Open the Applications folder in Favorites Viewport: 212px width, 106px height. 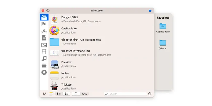coord(163,26)
